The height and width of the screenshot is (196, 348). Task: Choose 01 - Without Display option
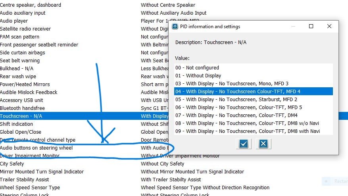tap(198, 75)
